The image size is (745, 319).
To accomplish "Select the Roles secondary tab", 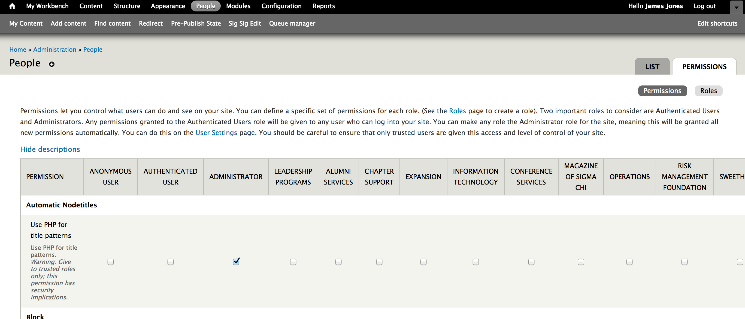I will (x=708, y=91).
